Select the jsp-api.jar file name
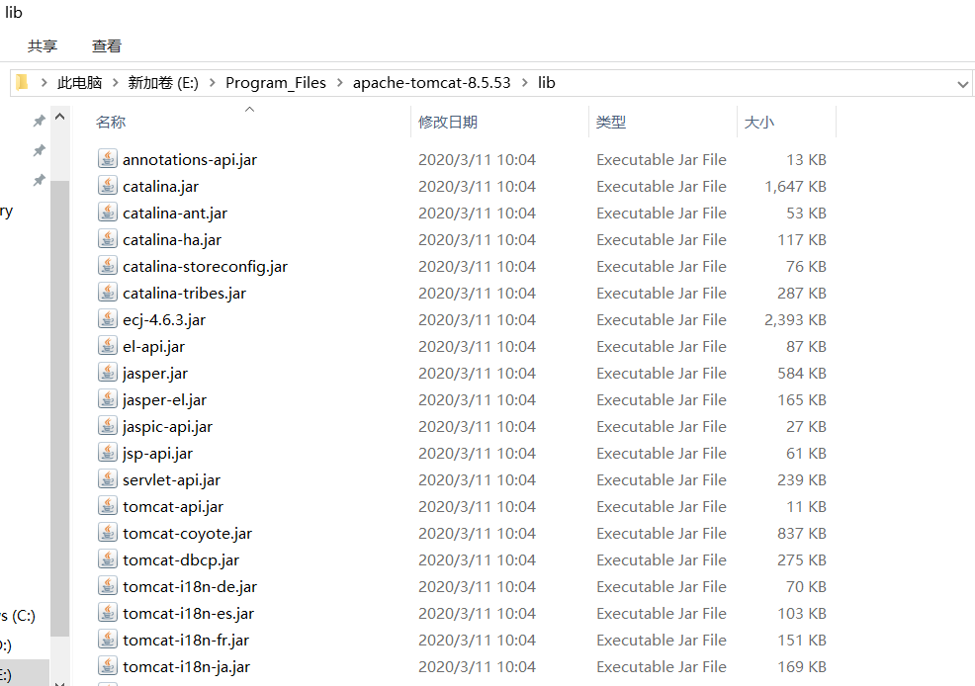 157,454
